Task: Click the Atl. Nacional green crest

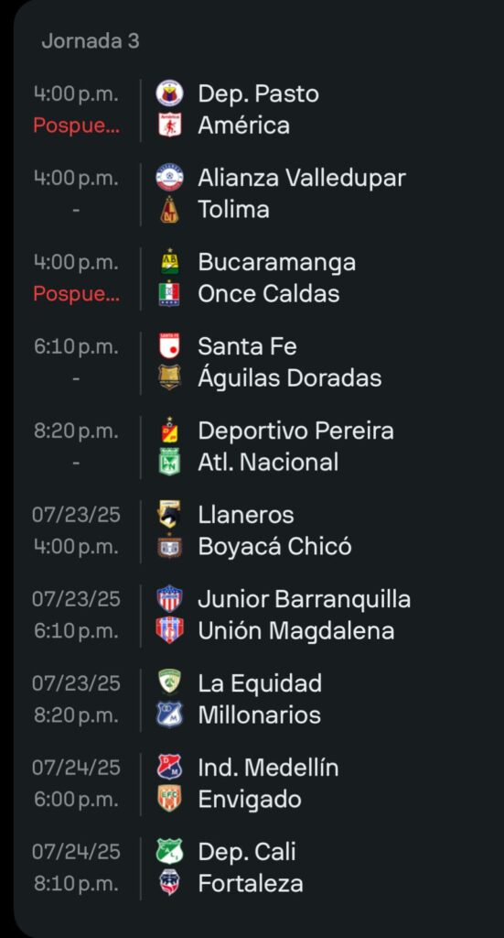Action: [169, 463]
